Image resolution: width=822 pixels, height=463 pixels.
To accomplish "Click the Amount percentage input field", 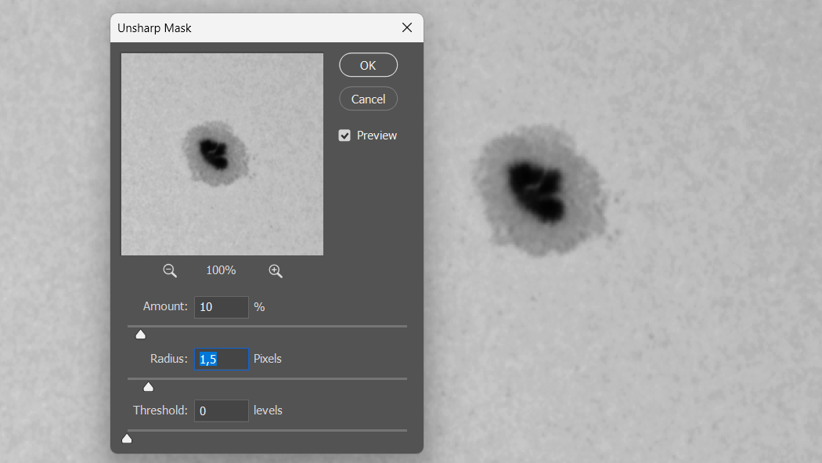I will (x=222, y=307).
